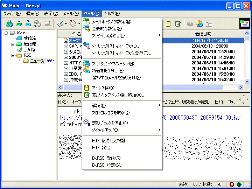Choose メールボックスの設定(M)... menu entry
The width and height of the screenshot is (252, 189).
122,22
